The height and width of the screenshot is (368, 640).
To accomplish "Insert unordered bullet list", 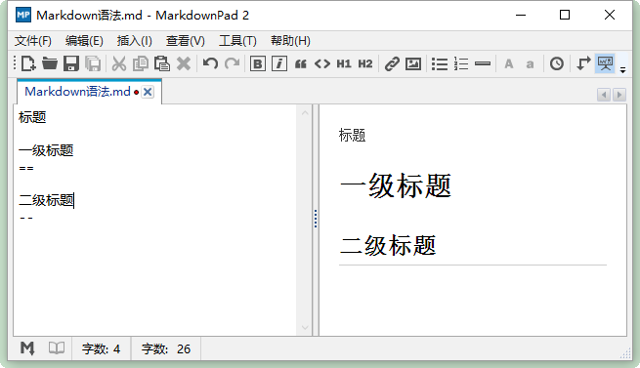I will pos(440,63).
